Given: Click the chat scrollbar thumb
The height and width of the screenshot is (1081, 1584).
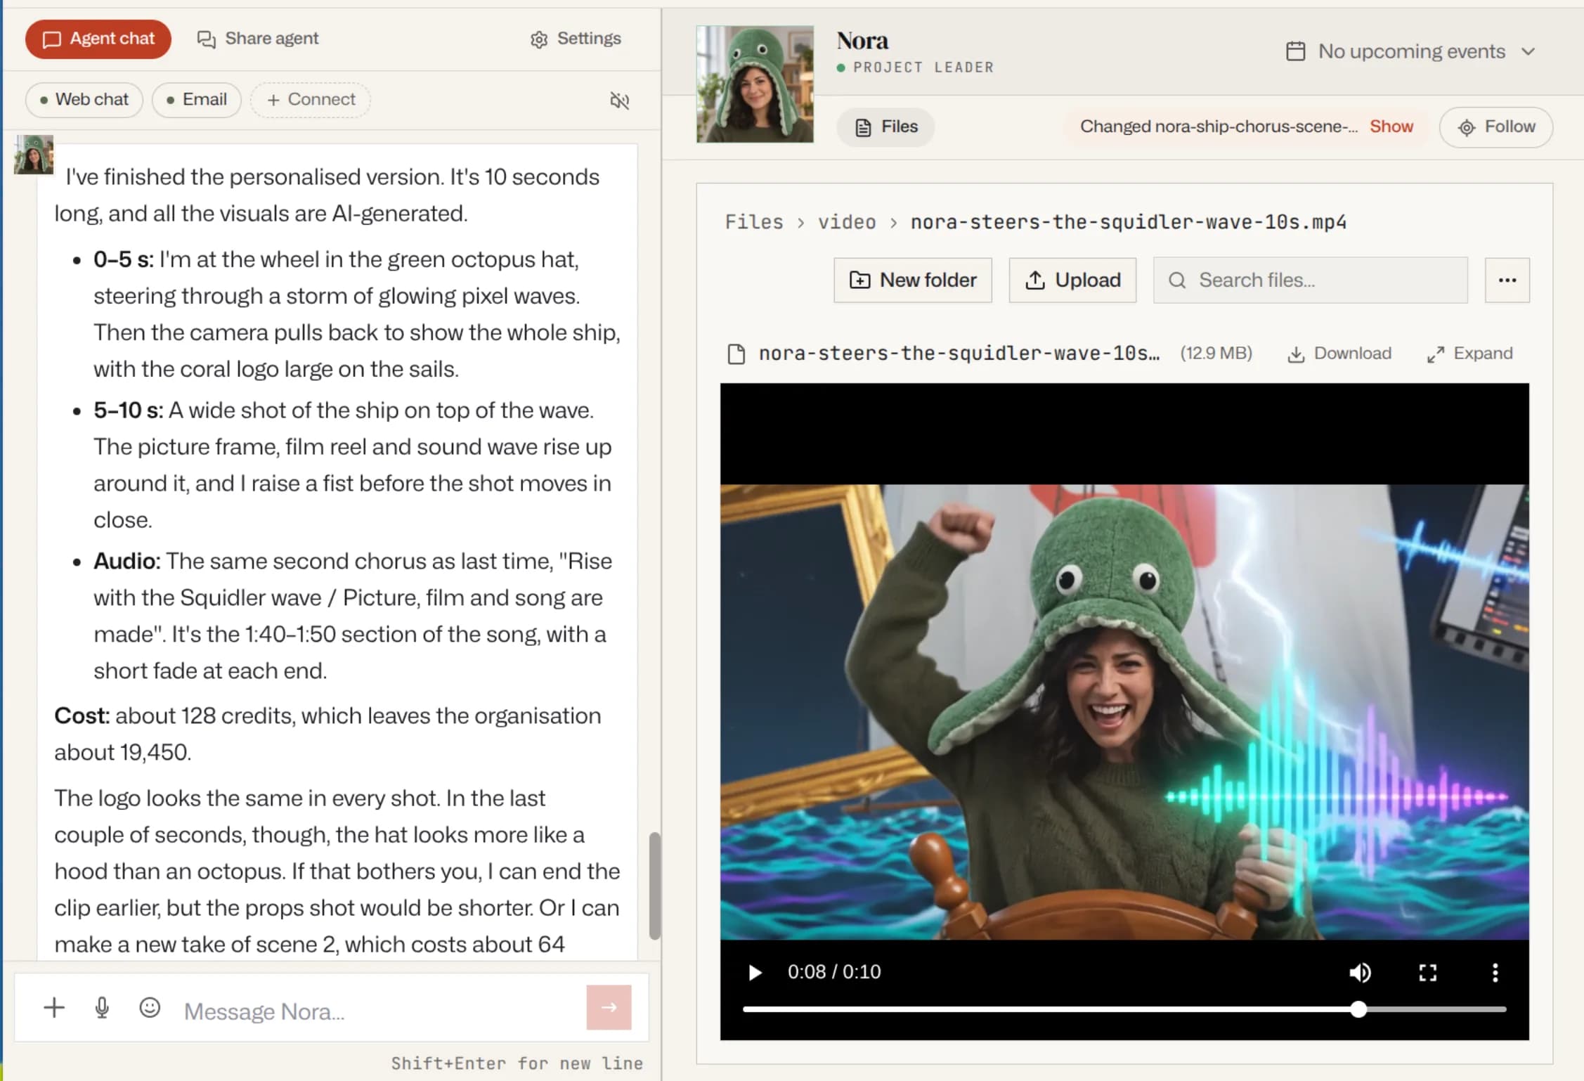Looking at the screenshot, I should [x=654, y=886].
